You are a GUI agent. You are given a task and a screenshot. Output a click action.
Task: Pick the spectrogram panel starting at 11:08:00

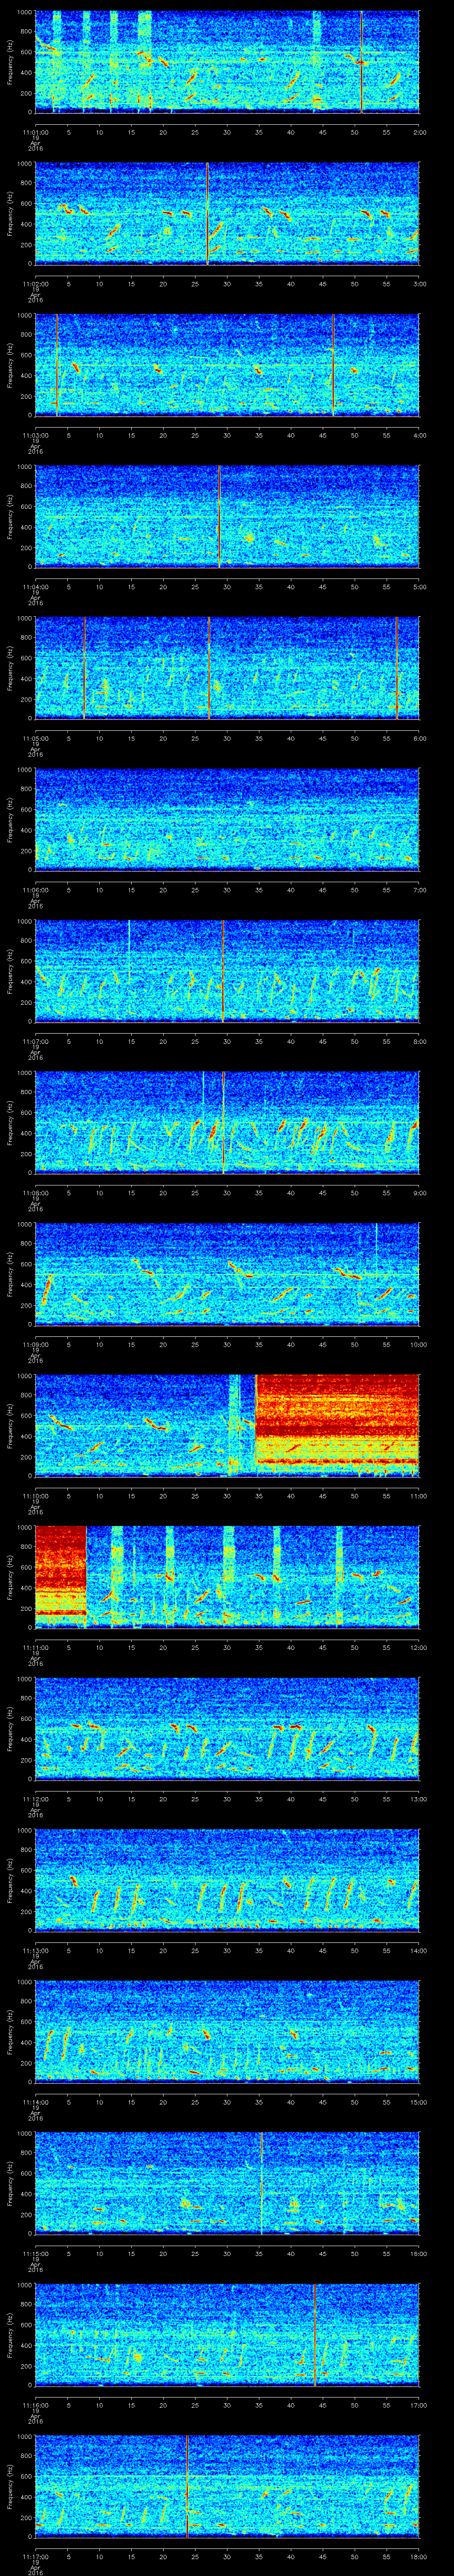pyautogui.click(x=227, y=1122)
